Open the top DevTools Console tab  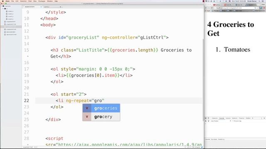coord(222,118)
